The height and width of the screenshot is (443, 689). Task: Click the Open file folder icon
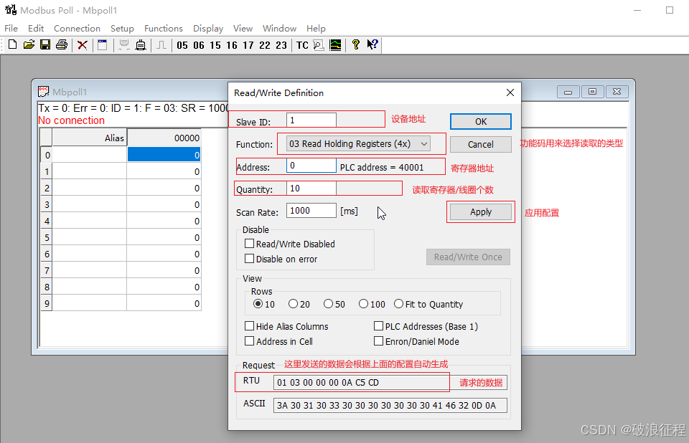coord(29,44)
